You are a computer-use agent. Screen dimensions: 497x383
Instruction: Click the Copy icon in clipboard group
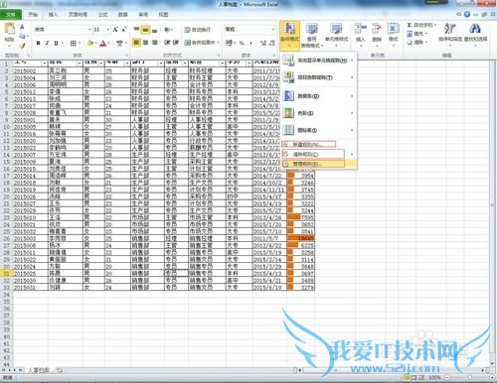pyautogui.click(x=22, y=36)
